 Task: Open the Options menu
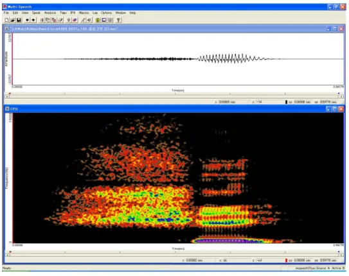tap(106, 13)
